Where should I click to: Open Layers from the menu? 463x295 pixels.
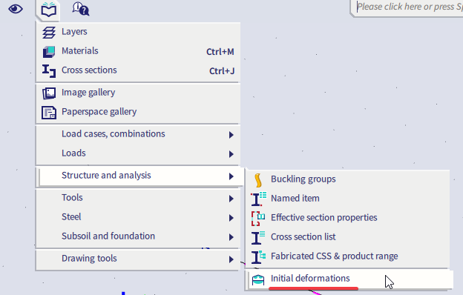coord(138,32)
